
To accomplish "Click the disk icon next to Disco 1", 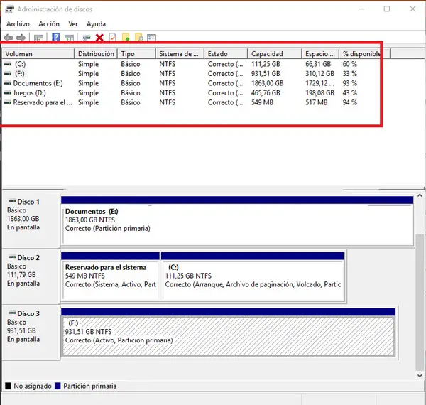I will point(12,201).
